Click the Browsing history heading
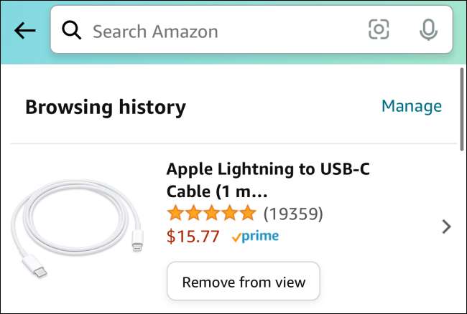Image resolution: width=467 pixels, height=314 pixels. pos(105,108)
